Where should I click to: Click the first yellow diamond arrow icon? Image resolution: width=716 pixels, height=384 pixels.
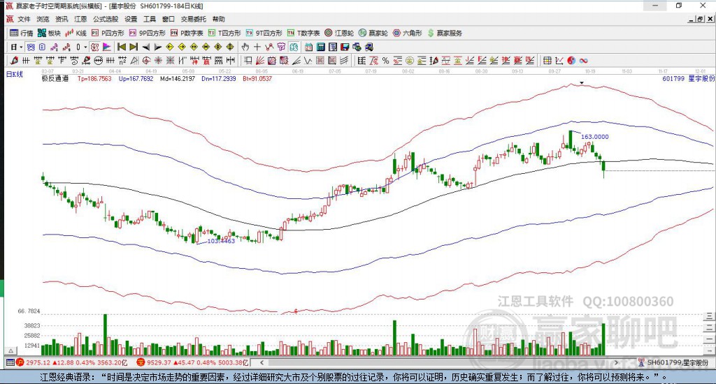click(x=169, y=47)
